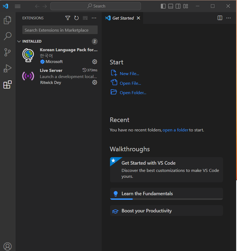Click Korean Language Pack globe icon

pyautogui.click(x=28, y=55)
